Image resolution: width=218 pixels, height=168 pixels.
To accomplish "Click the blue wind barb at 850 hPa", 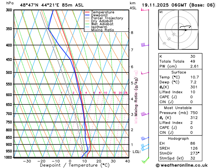I will tap(145, 138).
